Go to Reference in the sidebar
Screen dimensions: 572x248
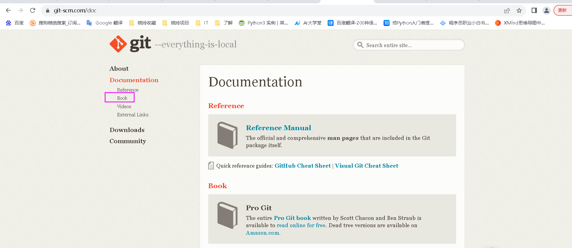click(128, 90)
